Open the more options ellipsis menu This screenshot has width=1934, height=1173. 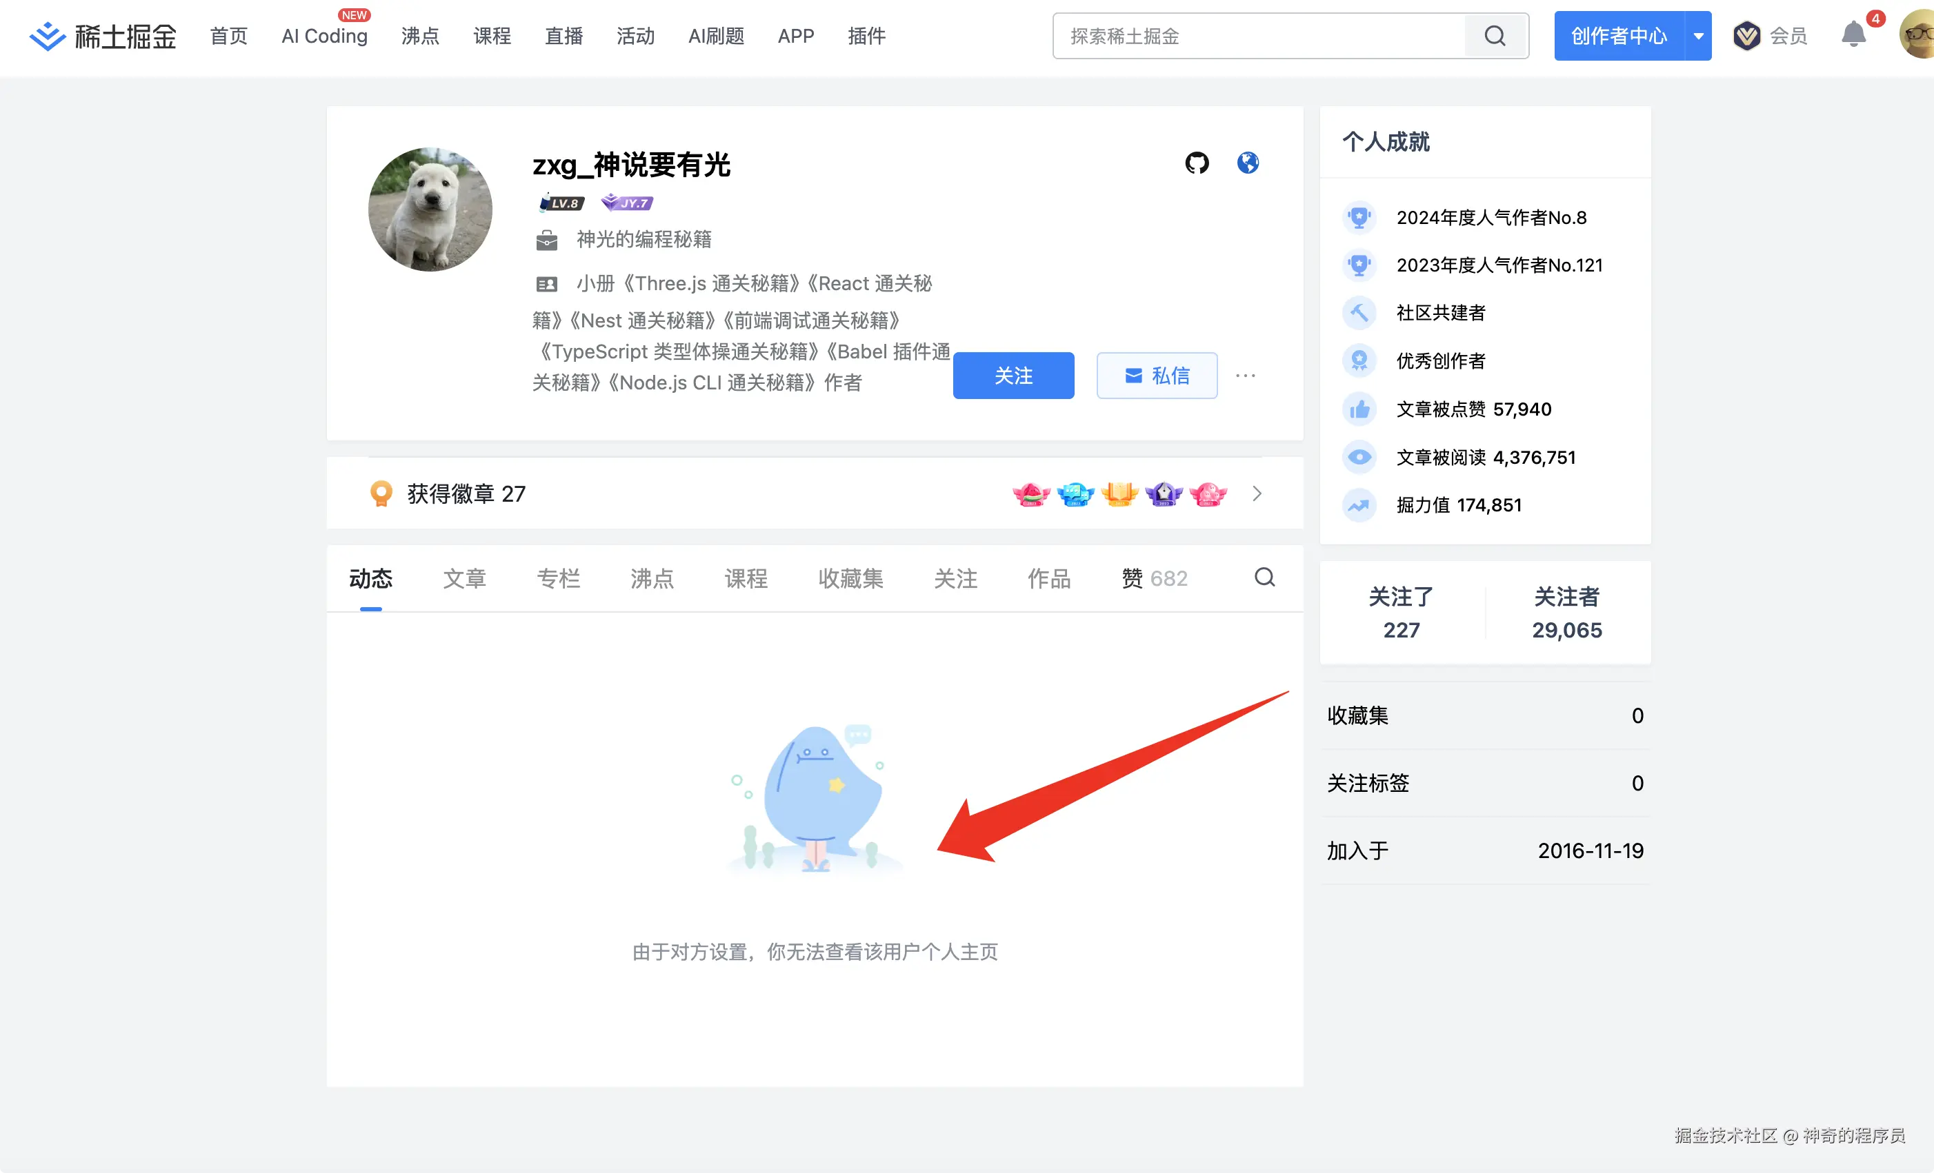click(x=1246, y=376)
